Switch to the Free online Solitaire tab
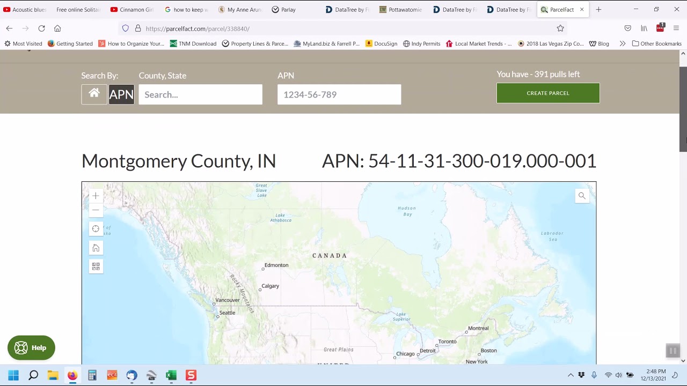 click(x=78, y=10)
